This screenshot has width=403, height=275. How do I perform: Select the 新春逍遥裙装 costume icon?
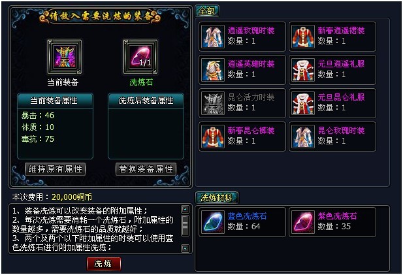303,36
